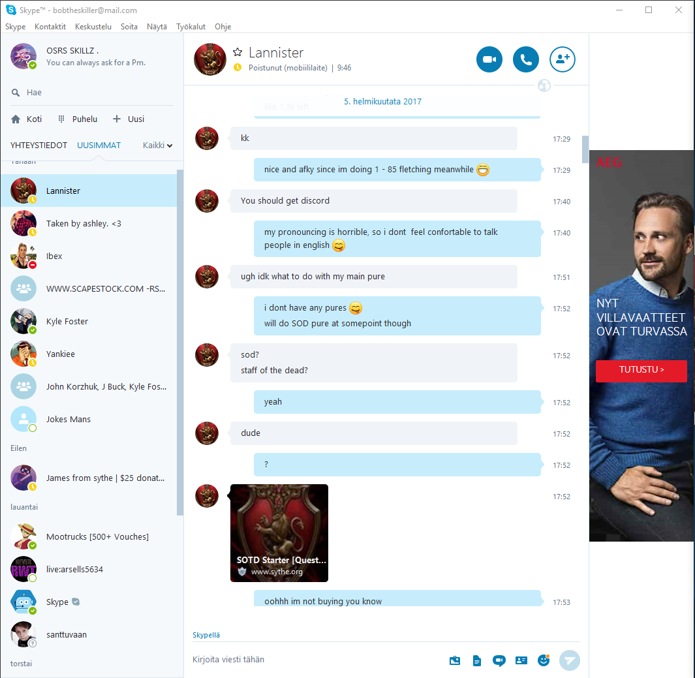The height and width of the screenshot is (678, 695).
Task: Open the emoticon picker
Action: 544,660
